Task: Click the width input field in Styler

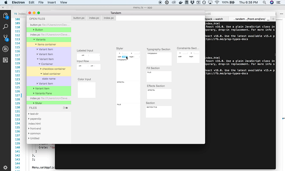Action: (x=124, y=57)
